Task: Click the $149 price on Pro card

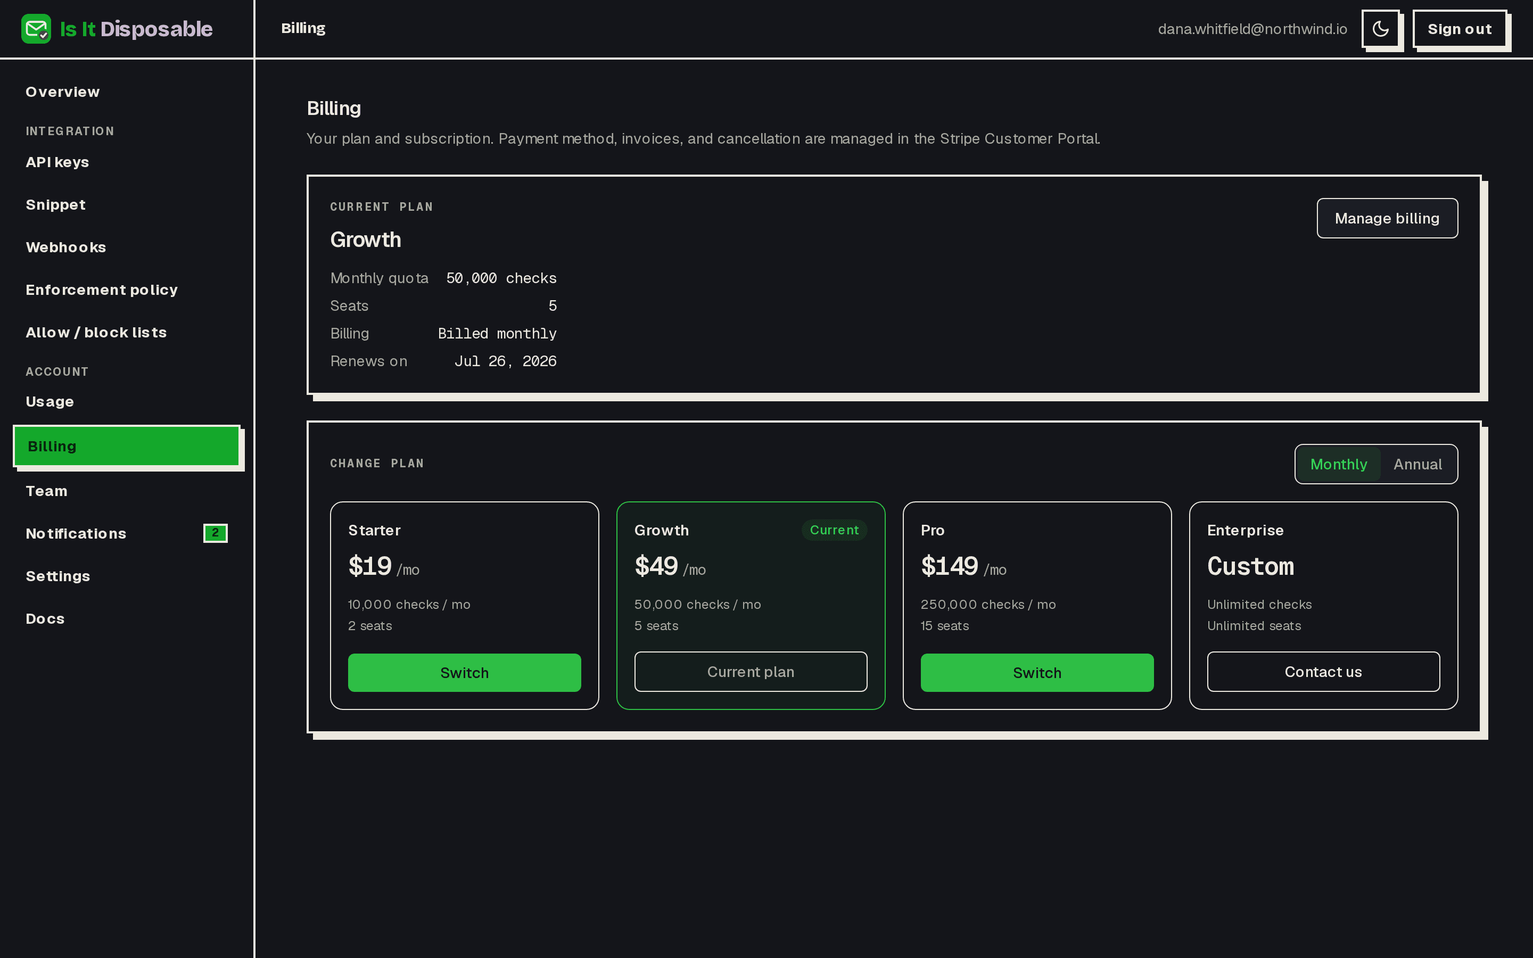Action: 950,566
